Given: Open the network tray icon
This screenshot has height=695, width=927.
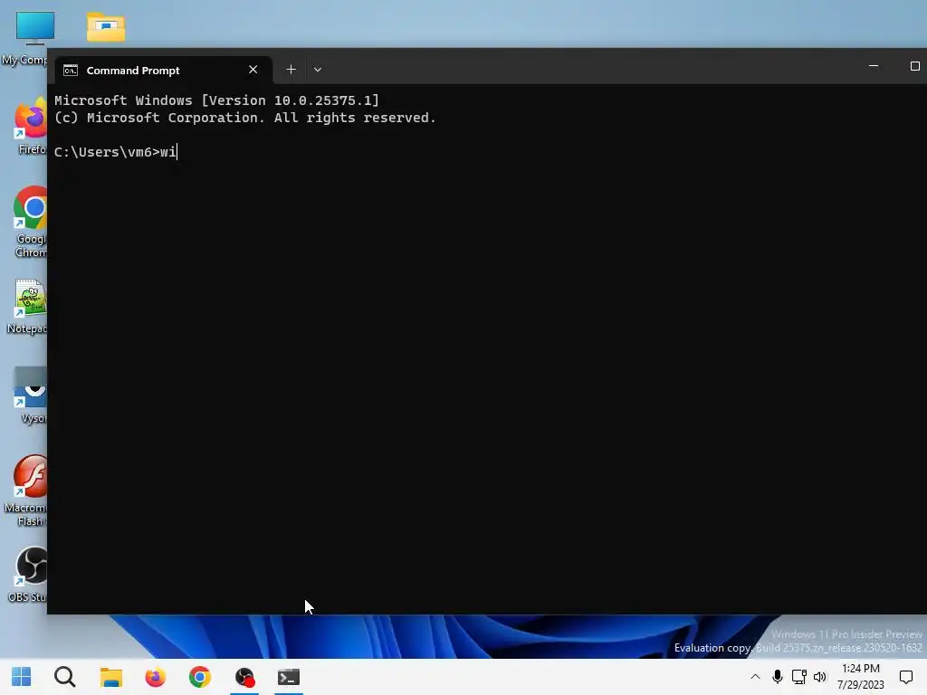Looking at the screenshot, I should click(798, 677).
